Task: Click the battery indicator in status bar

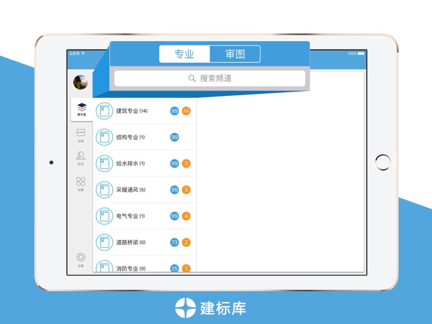Action: tap(361, 54)
